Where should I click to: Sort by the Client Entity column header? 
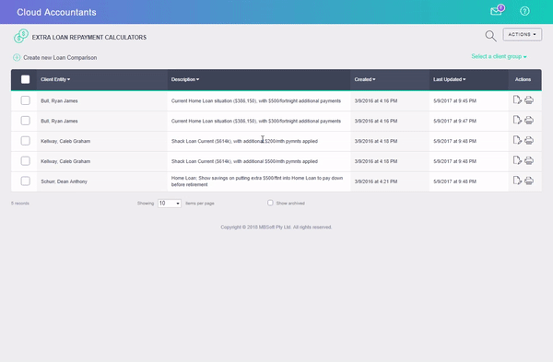coord(55,79)
